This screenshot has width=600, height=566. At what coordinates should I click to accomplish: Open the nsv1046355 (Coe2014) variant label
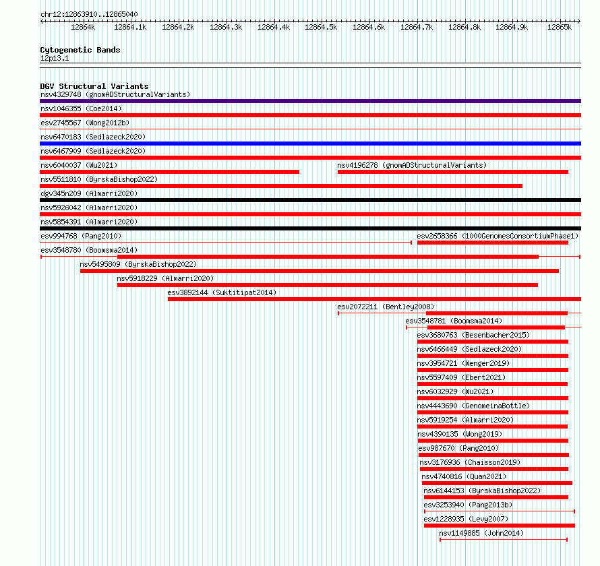pyautogui.click(x=81, y=108)
